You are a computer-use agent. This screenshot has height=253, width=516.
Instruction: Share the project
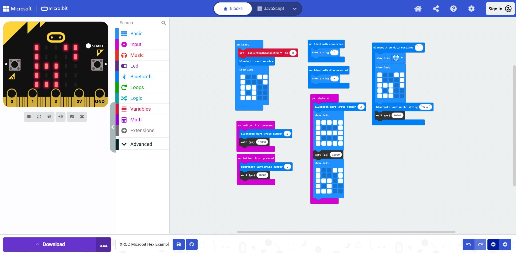click(436, 9)
